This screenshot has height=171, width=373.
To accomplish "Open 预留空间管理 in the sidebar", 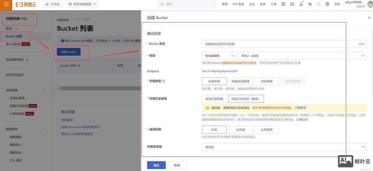I will (19, 106).
